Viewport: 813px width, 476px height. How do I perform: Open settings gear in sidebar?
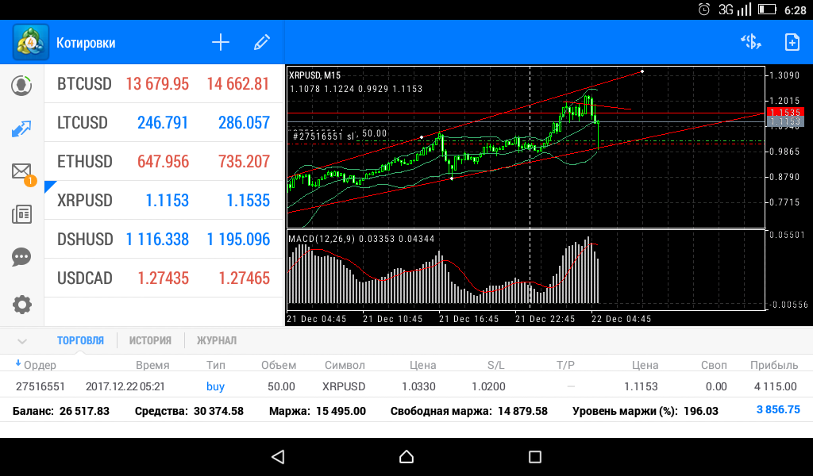[x=21, y=305]
